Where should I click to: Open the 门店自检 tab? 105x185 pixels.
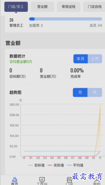[94, 7]
